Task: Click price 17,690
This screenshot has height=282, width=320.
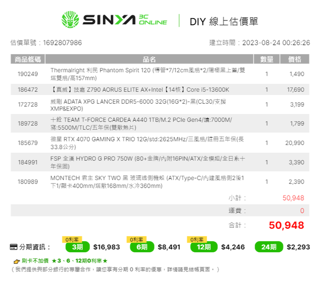Action: pos(296,90)
